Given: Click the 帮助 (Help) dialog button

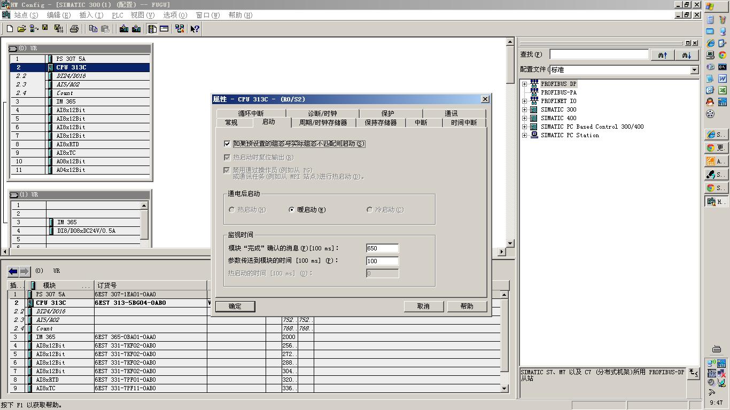Looking at the screenshot, I should point(467,306).
